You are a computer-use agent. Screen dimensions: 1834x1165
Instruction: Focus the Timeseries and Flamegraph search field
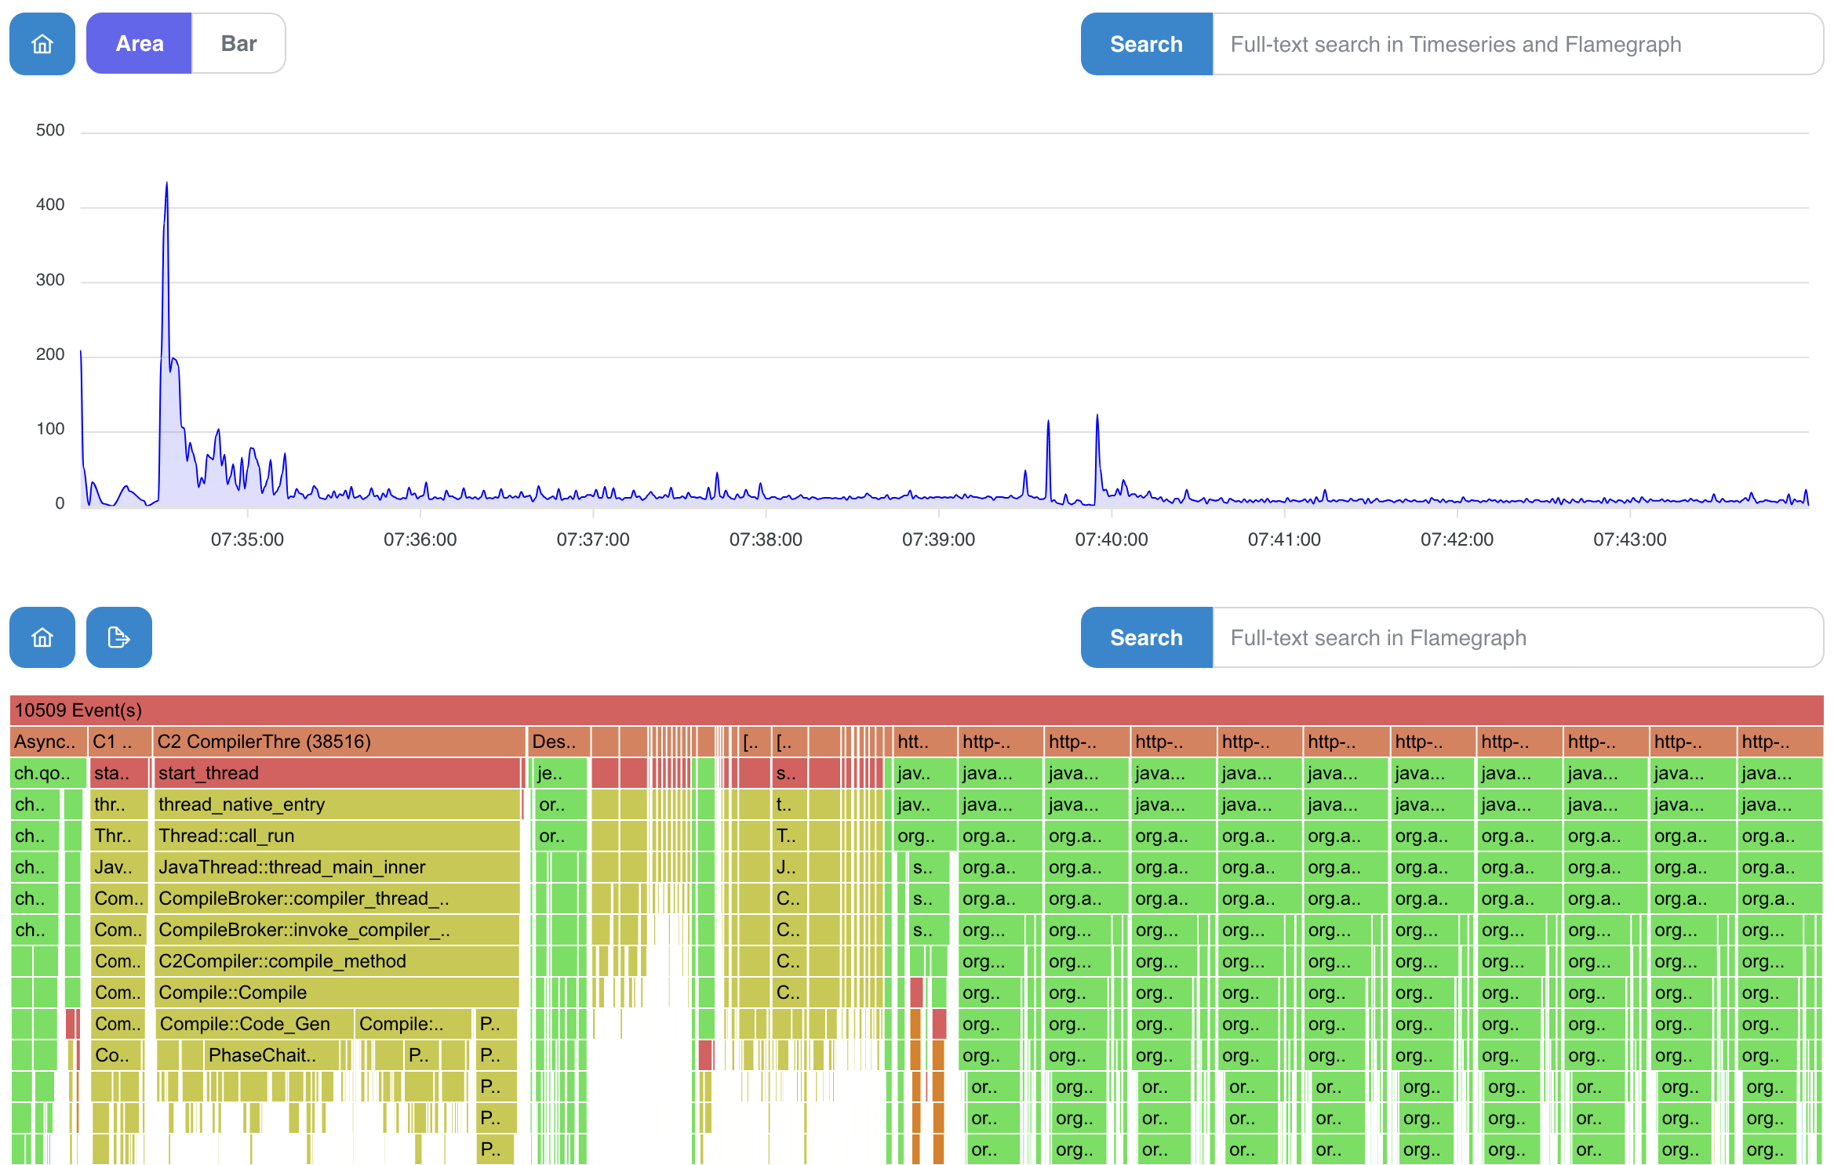click(1518, 44)
